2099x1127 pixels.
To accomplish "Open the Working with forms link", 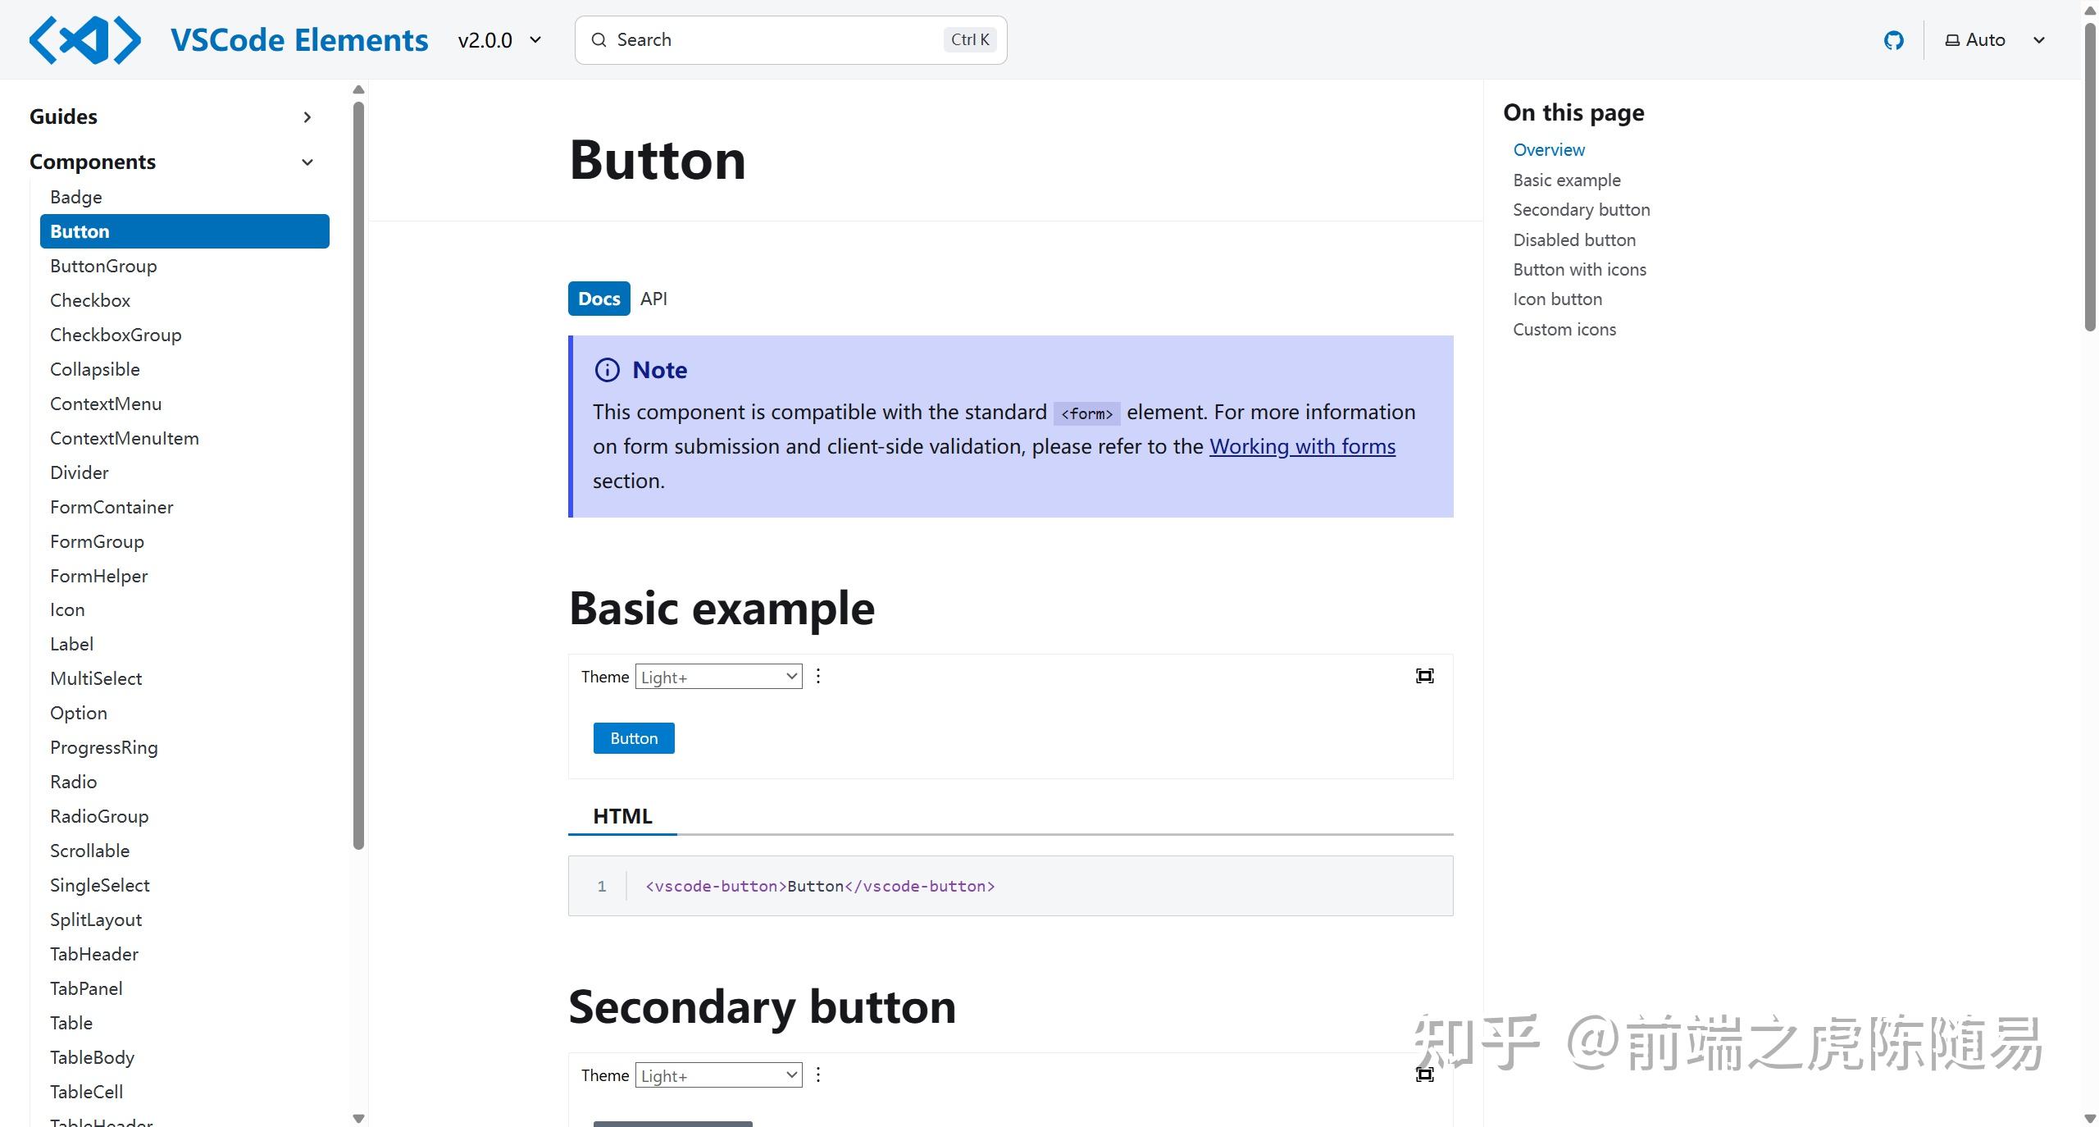I will coord(1302,446).
